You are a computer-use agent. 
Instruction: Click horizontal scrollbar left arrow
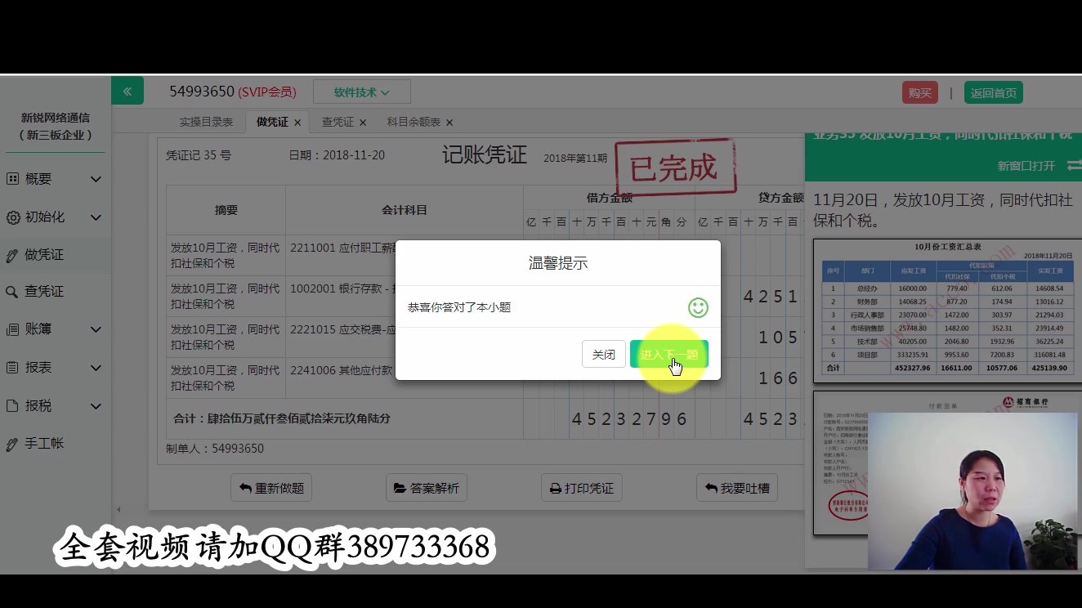coord(119,510)
